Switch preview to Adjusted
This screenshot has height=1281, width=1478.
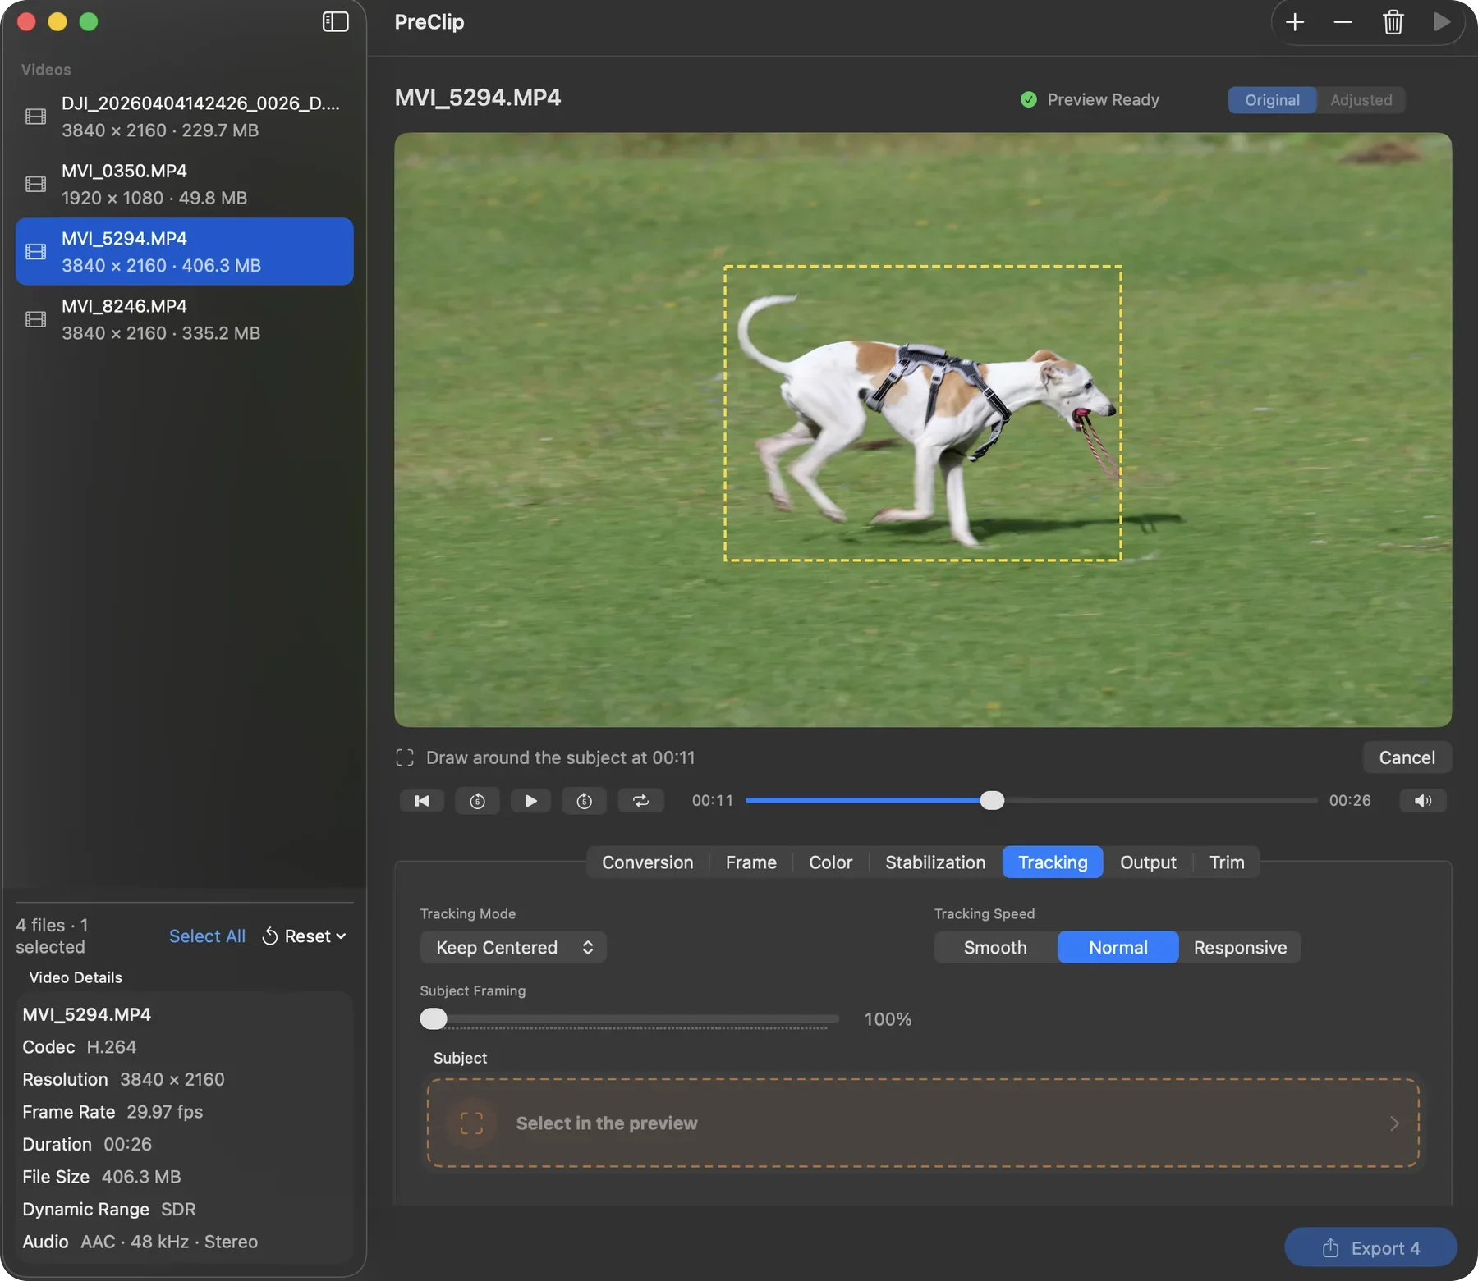[x=1361, y=100]
